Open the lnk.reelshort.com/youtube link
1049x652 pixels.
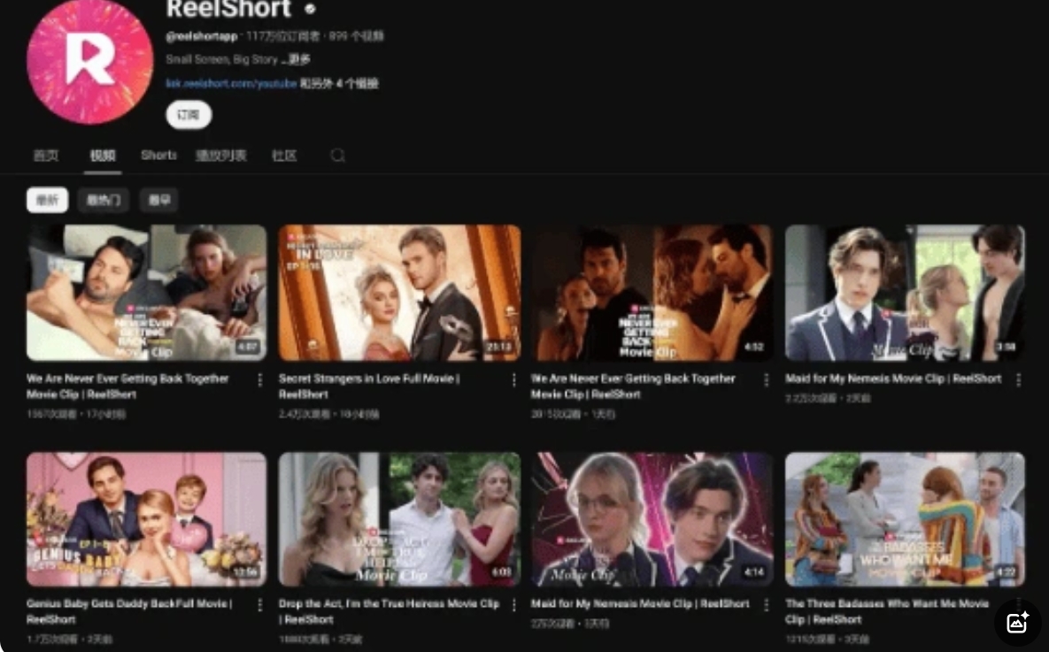[231, 83]
